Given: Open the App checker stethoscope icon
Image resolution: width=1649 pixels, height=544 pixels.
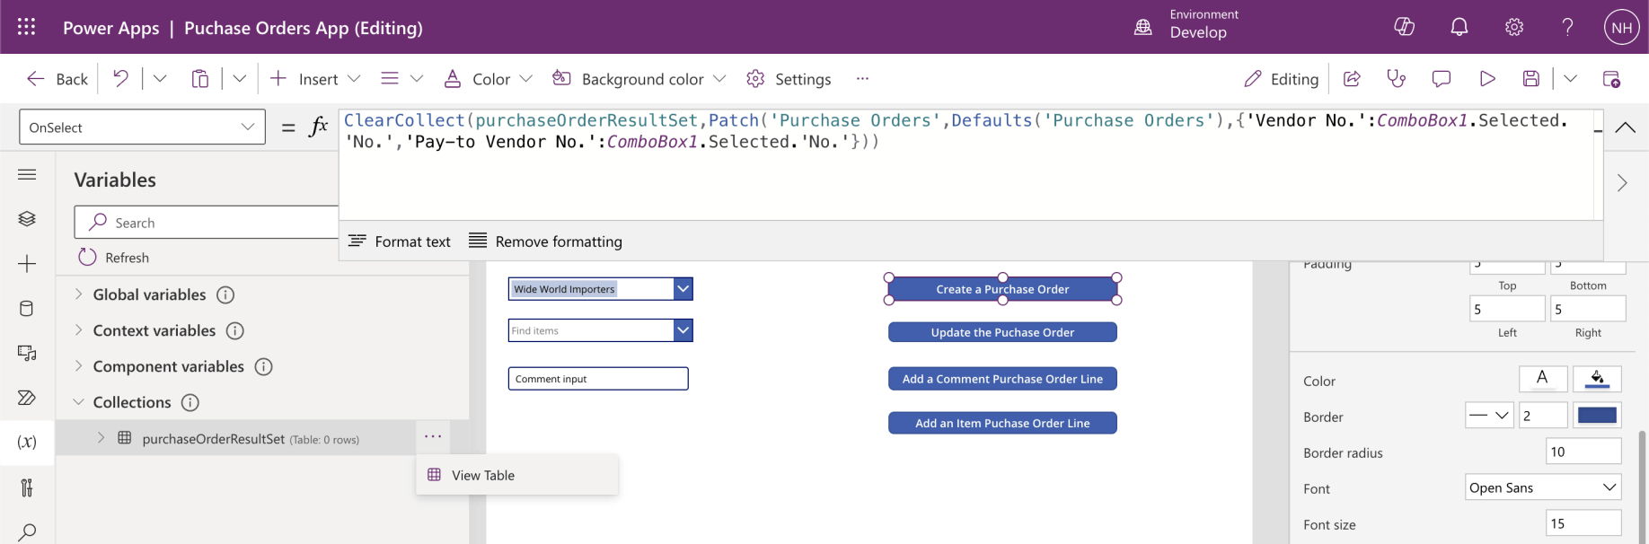Looking at the screenshot, I should [x=1396, y=79].
